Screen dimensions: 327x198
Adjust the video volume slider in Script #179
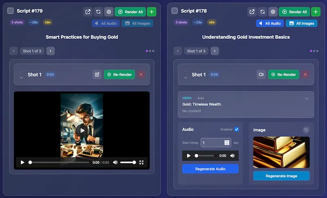[x=128, y=162]
